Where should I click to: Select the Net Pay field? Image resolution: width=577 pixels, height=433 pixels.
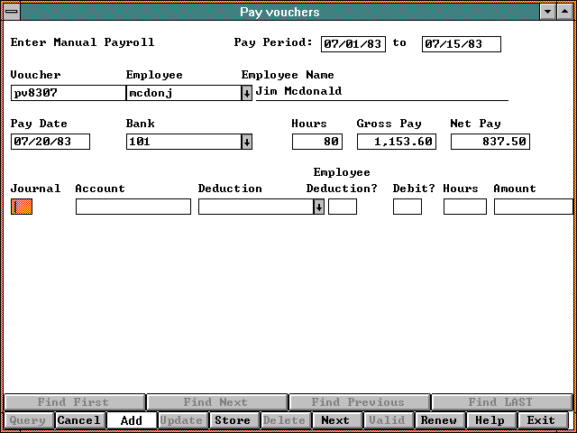[x=490, y=142]
